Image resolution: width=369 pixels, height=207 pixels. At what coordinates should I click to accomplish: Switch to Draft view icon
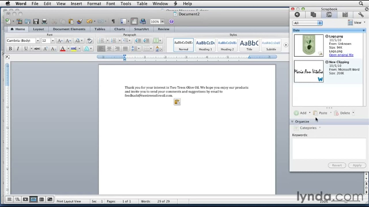9,199
